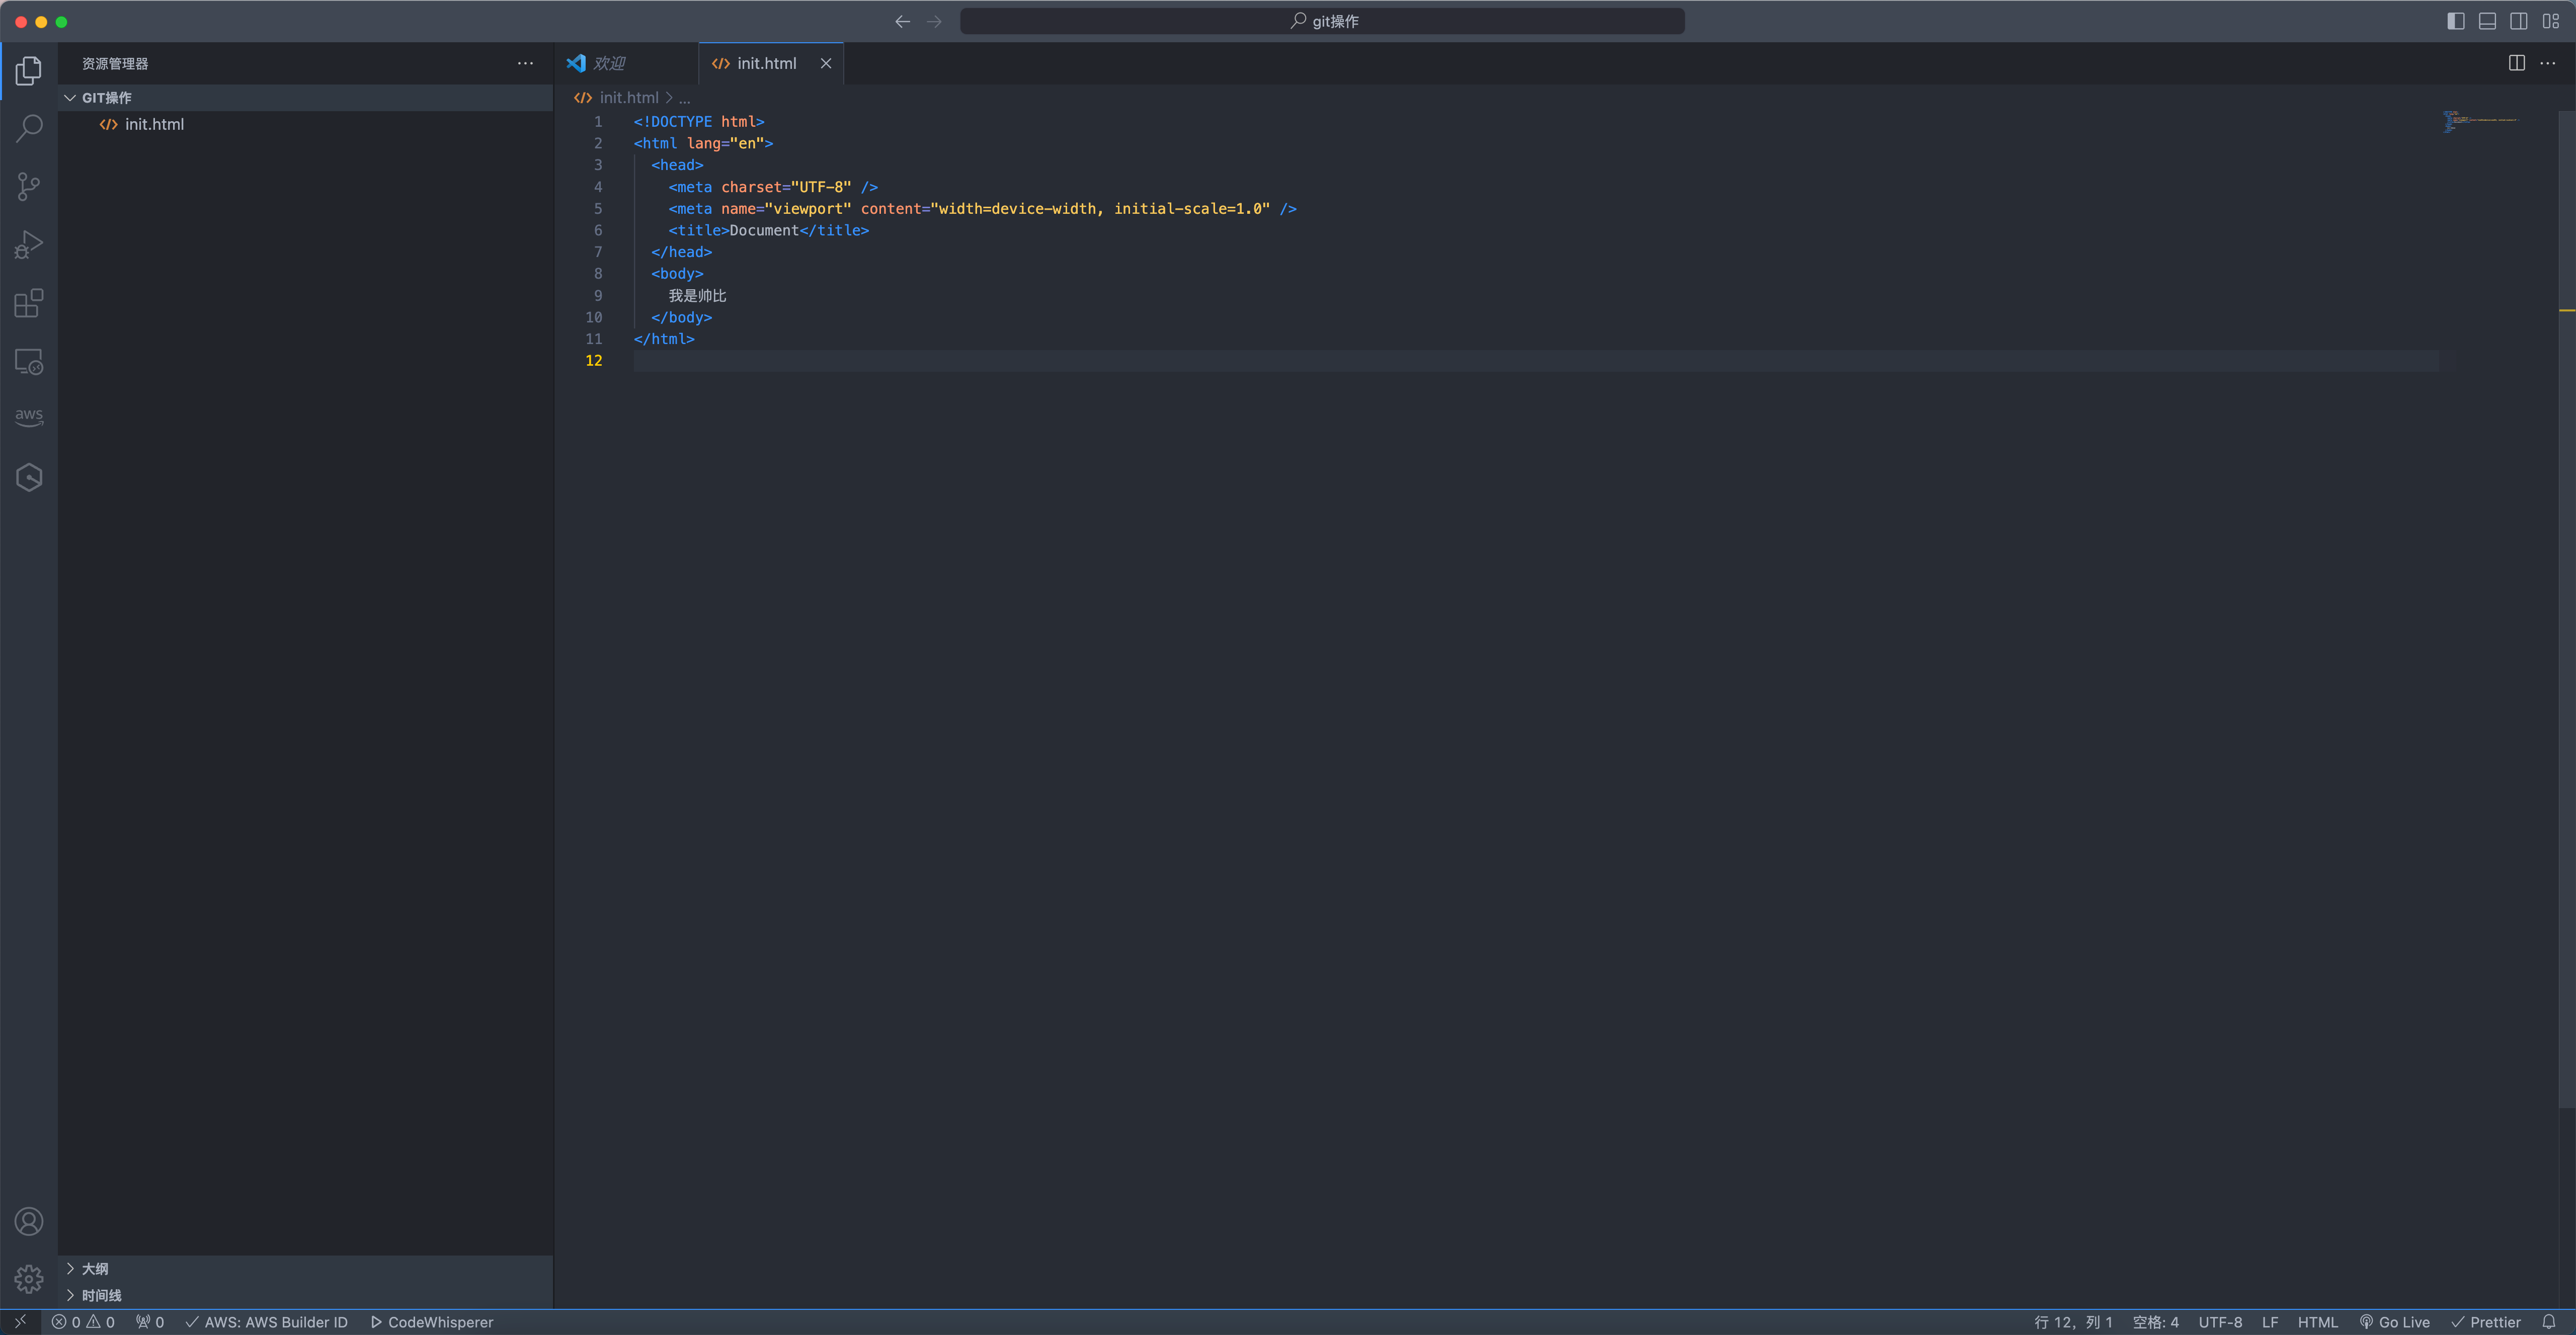Click the viewport meta tag on line 5

coord(983,209)
